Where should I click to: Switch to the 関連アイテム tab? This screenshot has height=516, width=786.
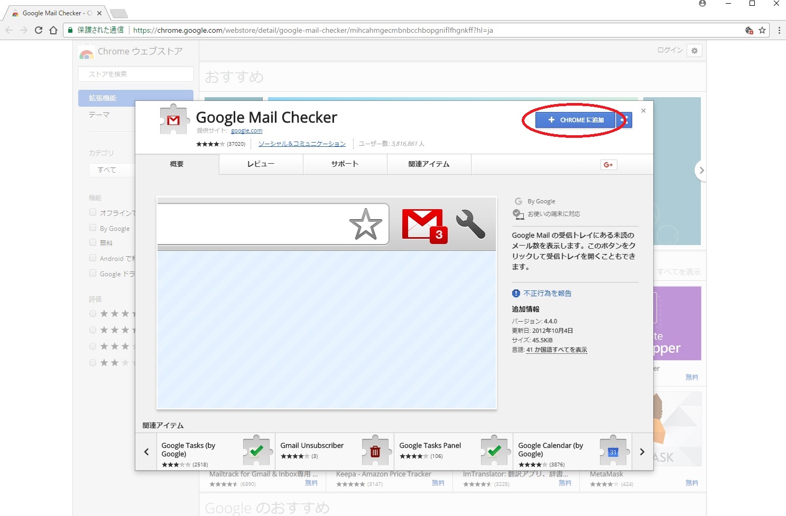coord(429,164)
